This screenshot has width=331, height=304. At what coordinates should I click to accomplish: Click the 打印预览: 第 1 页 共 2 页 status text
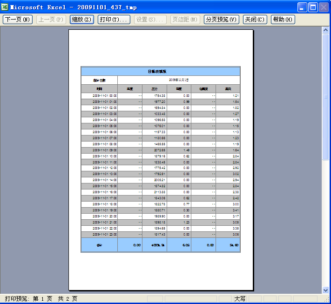coord(41,299)
